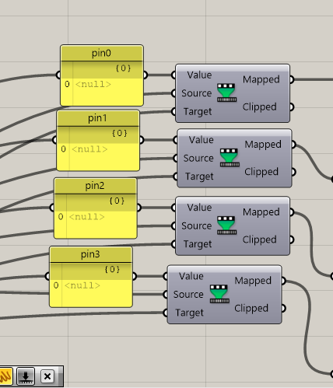The width and height of the screenshot is (333, 388).
Task: Click the Clipped output grip of top Remap component
Action: pos(292,107)
